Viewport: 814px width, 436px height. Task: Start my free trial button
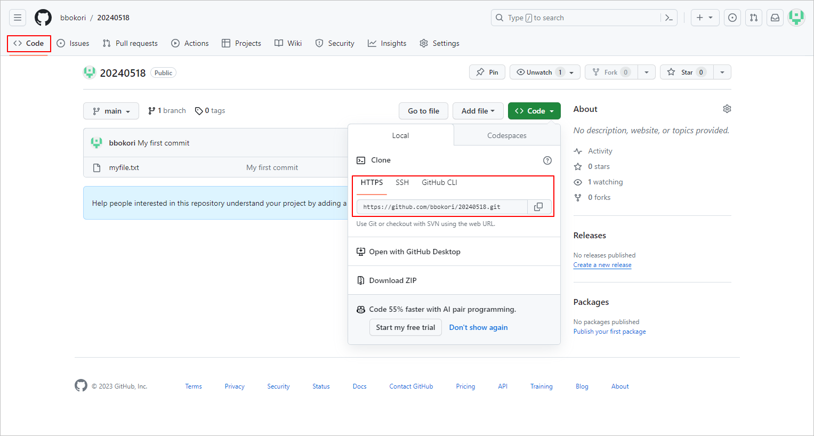tap(406, 327)
